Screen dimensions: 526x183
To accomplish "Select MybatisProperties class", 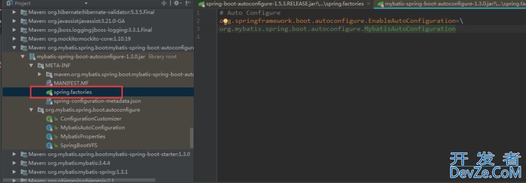I will [83, 136].
